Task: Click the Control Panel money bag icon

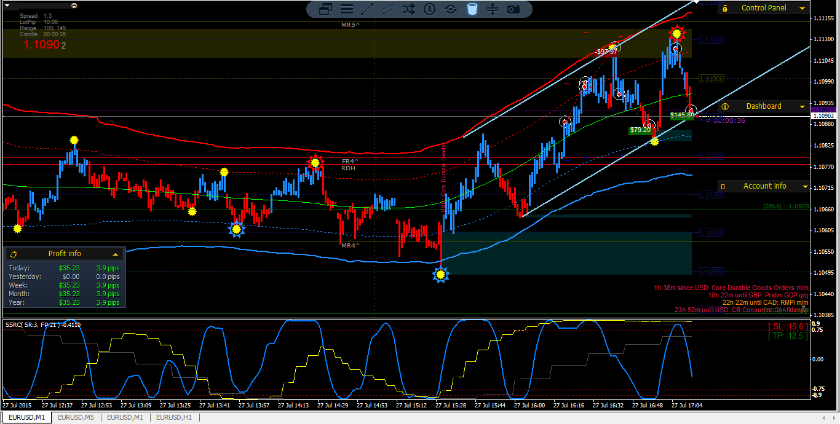Action: tap(725, 9)
